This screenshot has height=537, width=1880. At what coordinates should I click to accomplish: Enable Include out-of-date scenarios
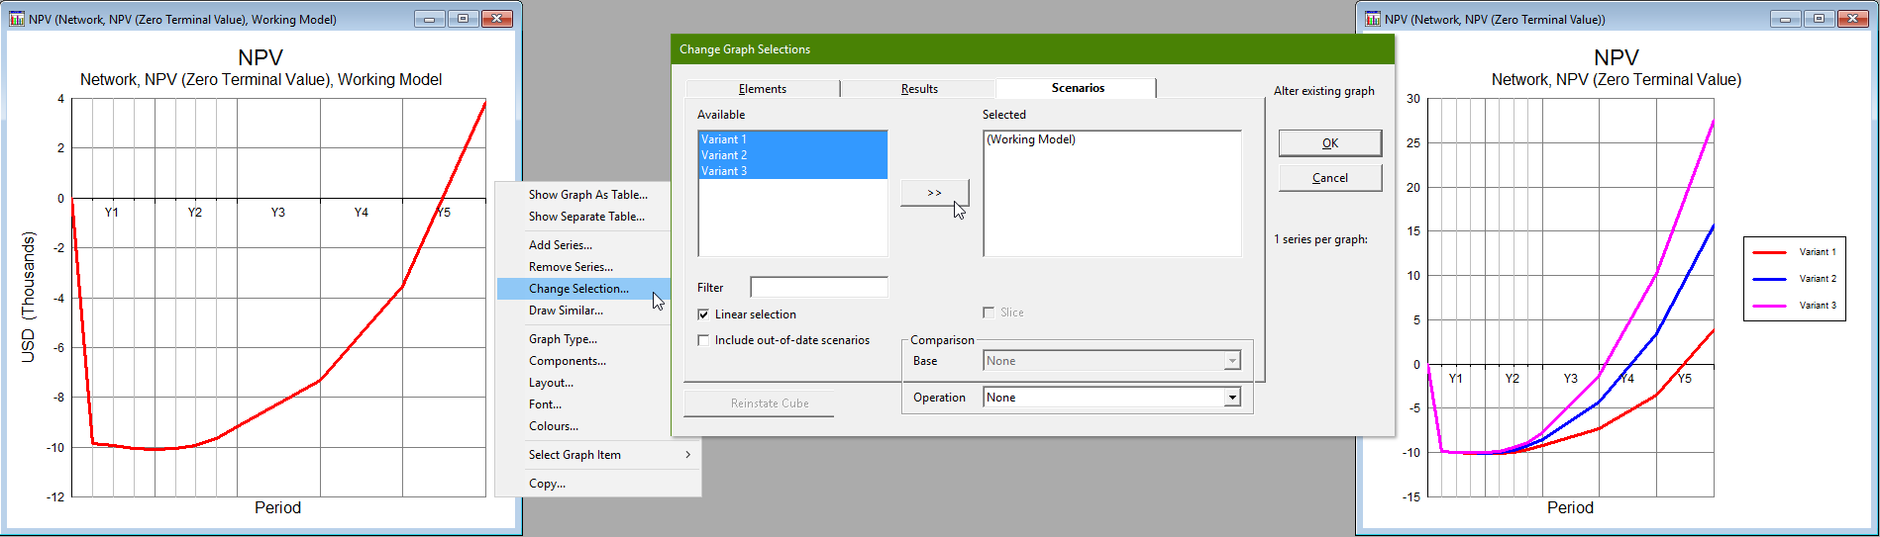[703, 340]
